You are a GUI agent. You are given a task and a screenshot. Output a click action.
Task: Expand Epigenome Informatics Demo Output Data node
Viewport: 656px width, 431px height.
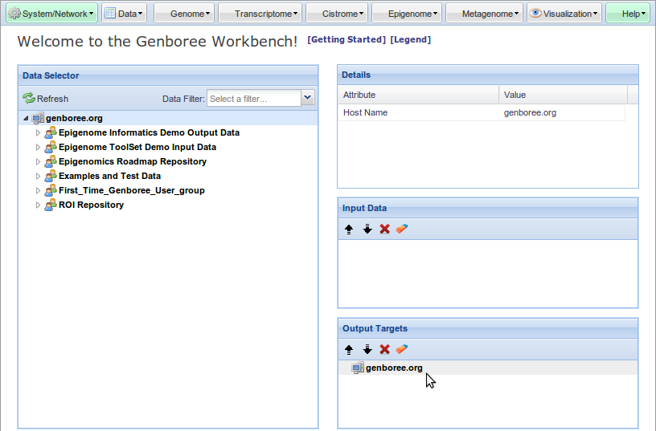(x=38, y=133)
